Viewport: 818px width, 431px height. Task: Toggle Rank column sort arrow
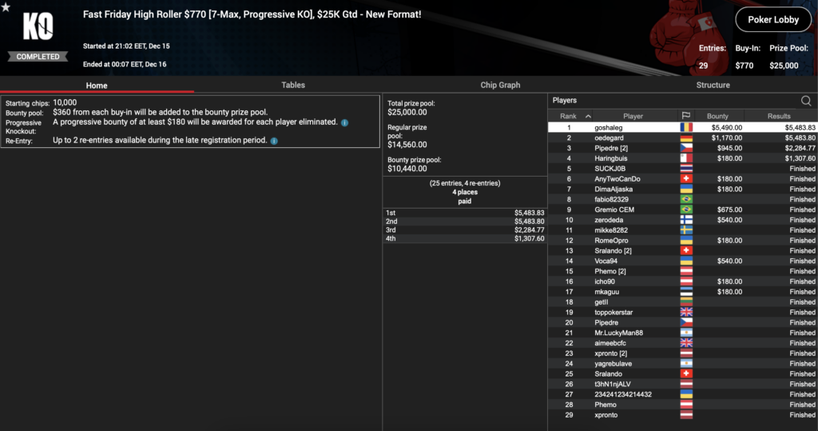tap(588, 116)
